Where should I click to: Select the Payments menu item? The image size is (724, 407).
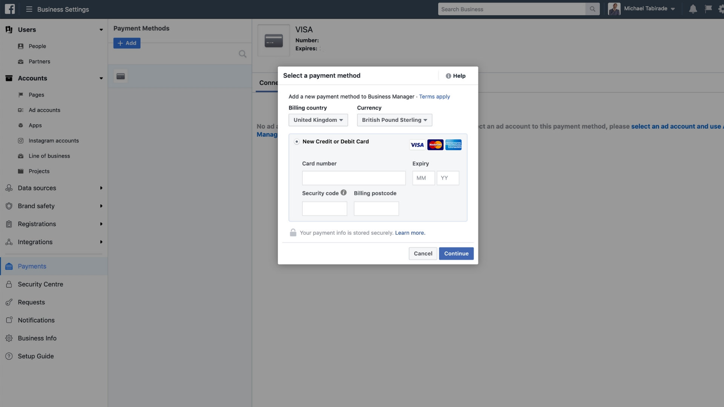pos(32,266)
